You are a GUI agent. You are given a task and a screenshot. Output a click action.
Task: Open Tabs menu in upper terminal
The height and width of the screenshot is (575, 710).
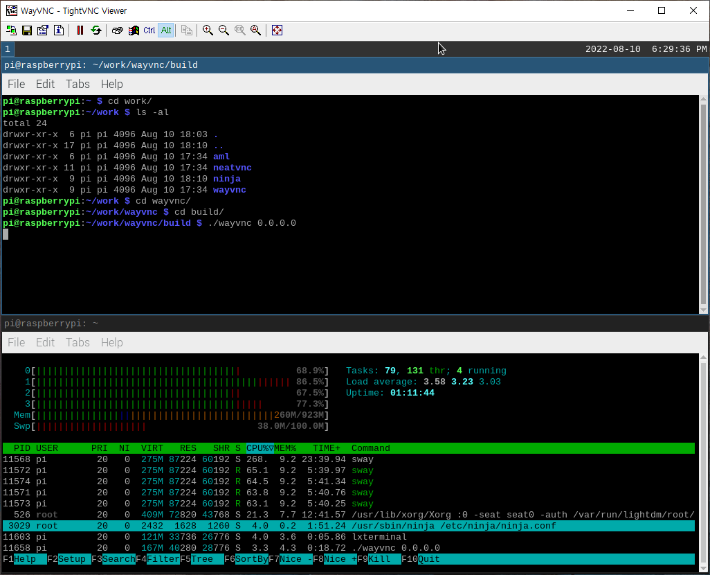(78, 85)
